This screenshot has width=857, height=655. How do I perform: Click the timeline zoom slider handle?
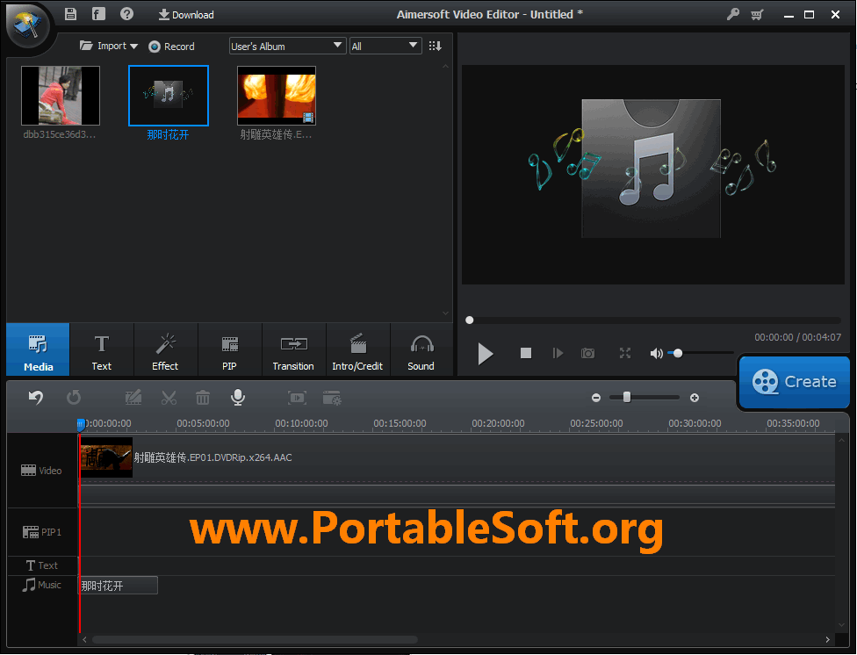(627, 398)
